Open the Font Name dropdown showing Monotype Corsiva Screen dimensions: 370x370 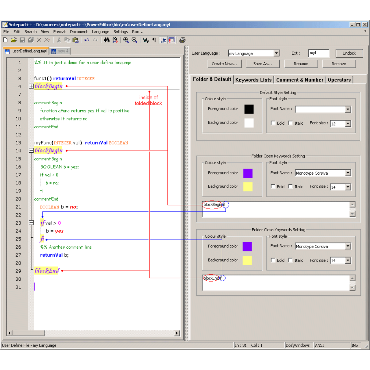tap(348, 173)
